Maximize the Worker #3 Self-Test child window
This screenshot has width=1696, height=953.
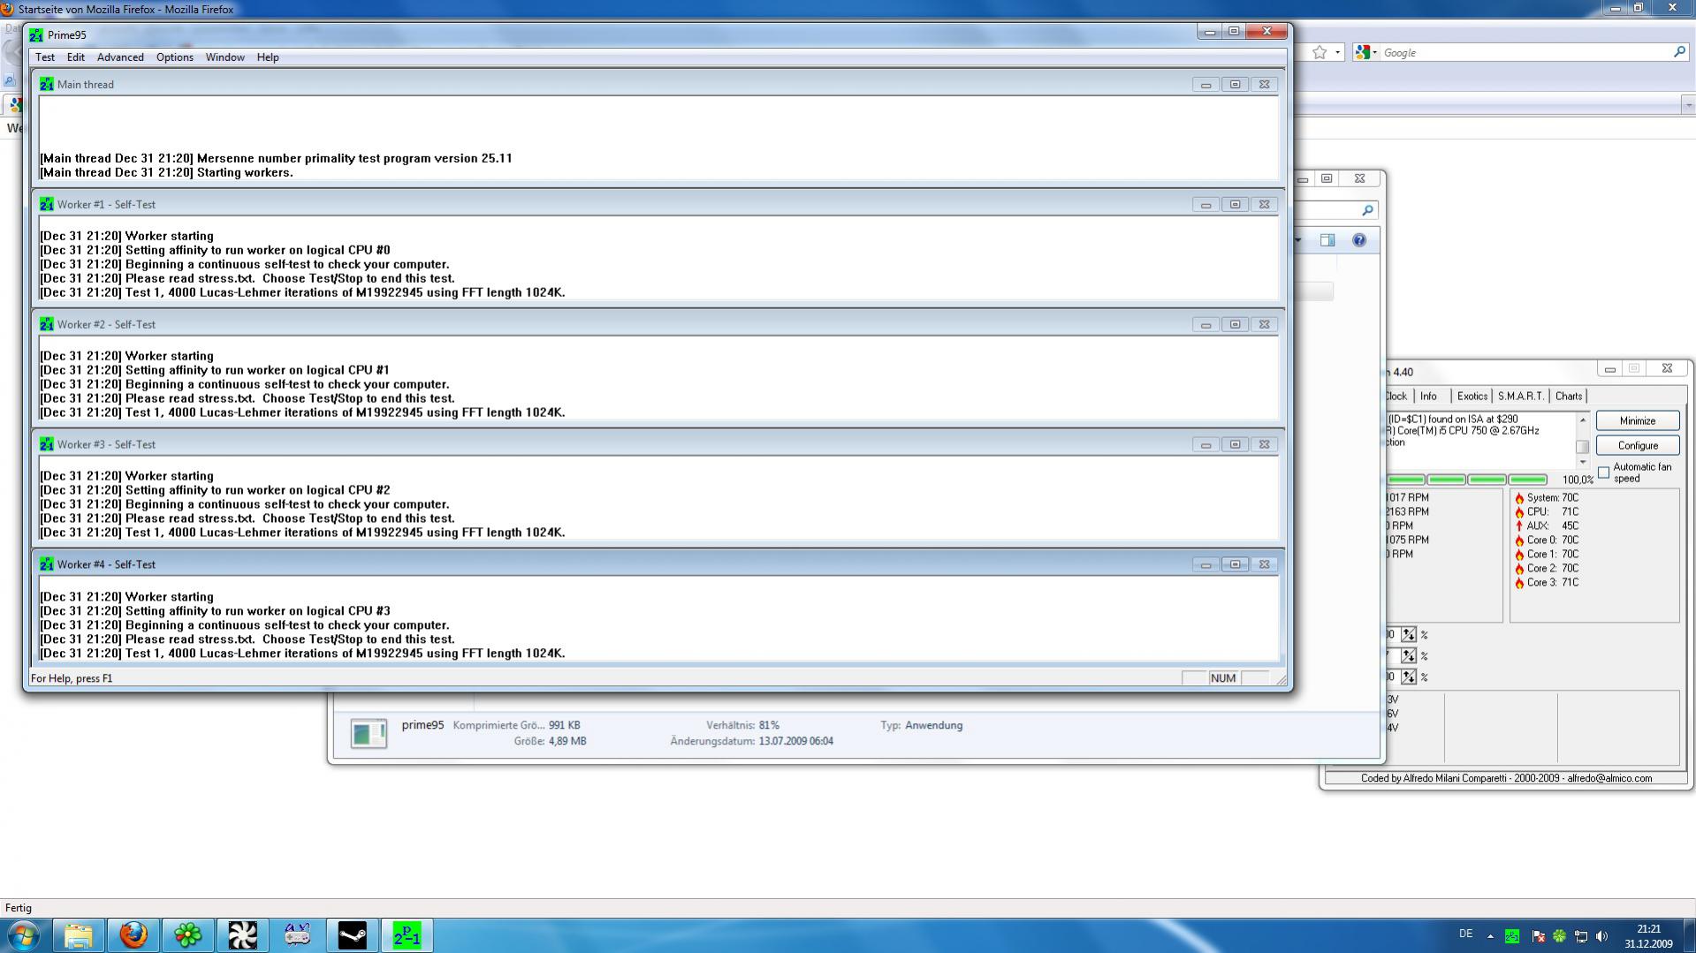tap(1235, 445)
